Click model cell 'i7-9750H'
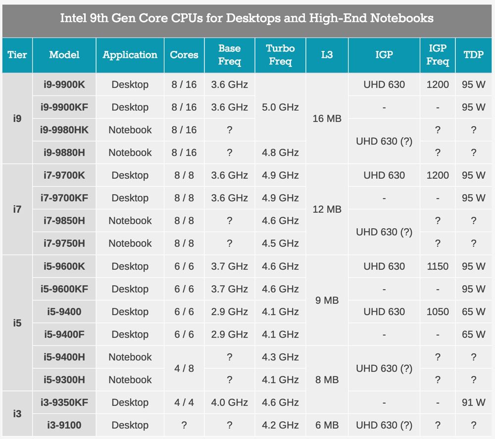 point(64,244)
